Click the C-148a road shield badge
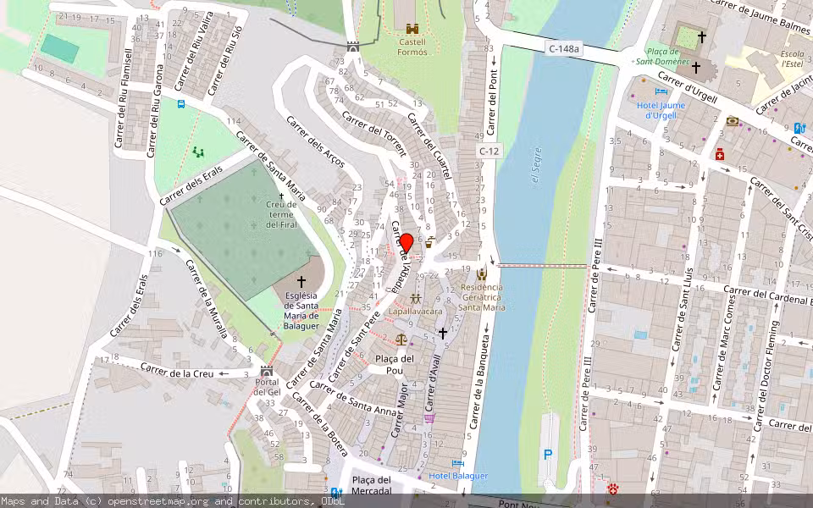 click(562, 48)
